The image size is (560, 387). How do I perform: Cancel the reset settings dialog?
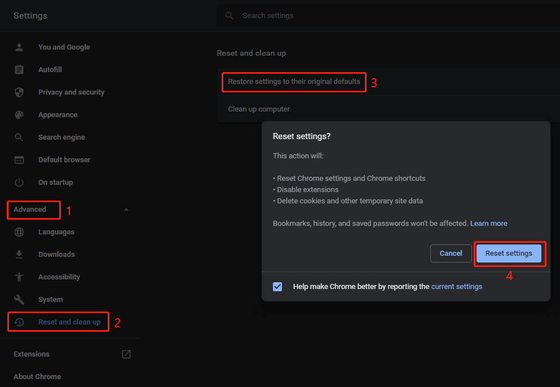click(451, 253)
